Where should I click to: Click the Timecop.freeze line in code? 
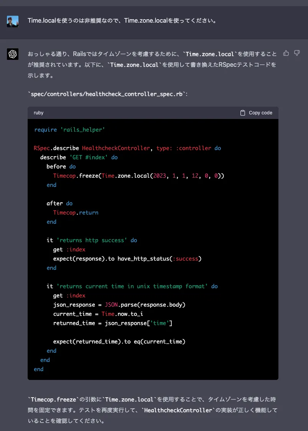[x=138, y=176]
